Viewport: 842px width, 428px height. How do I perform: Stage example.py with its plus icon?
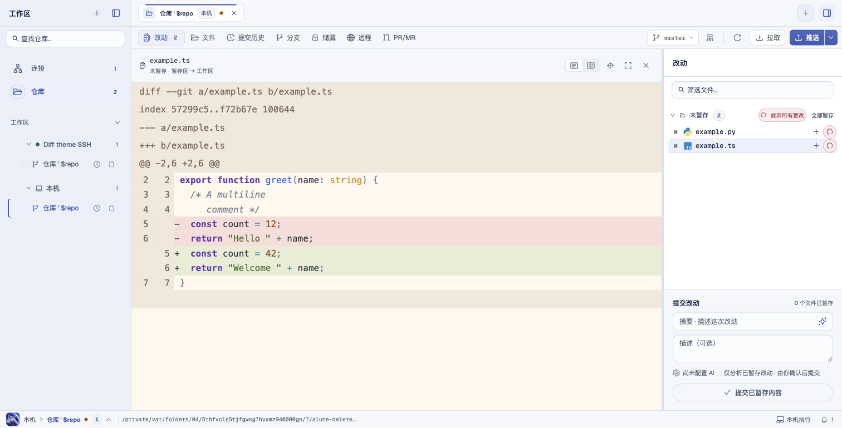(816, 132)
